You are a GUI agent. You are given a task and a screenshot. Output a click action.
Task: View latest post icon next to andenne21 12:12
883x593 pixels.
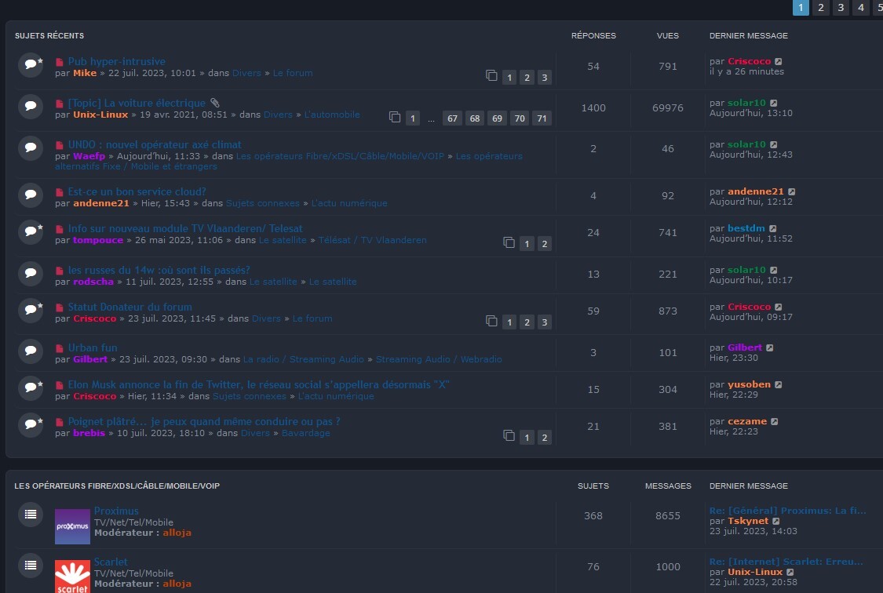[792, 192]
